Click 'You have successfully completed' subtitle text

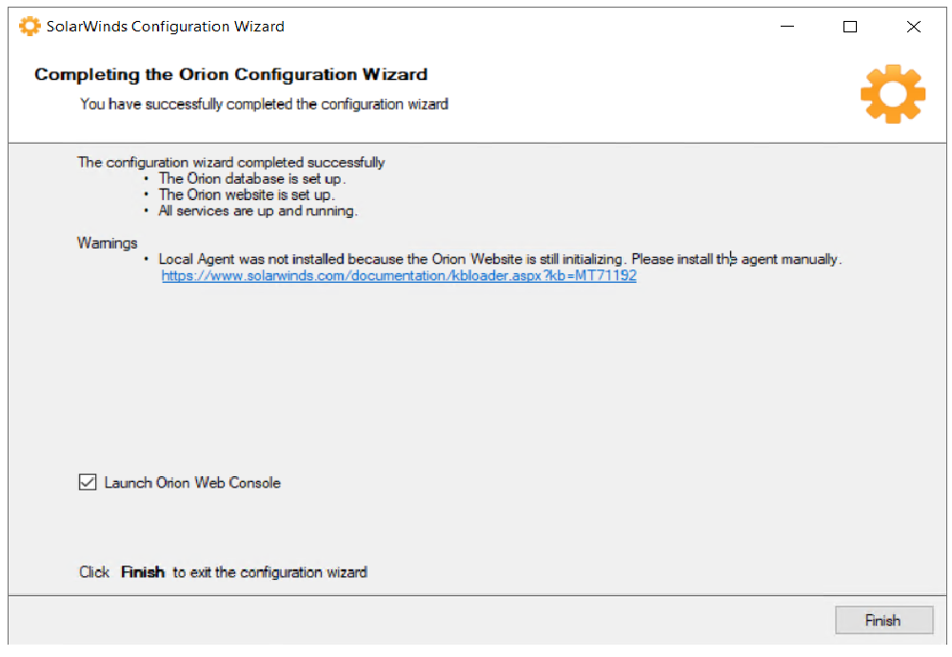(264, 105)
